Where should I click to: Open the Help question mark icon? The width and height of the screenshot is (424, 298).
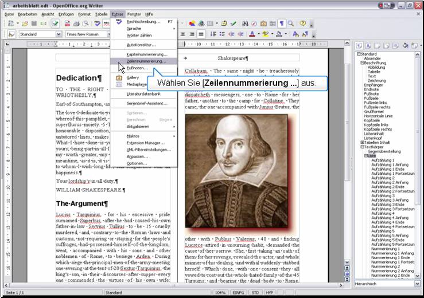[302, 23]
